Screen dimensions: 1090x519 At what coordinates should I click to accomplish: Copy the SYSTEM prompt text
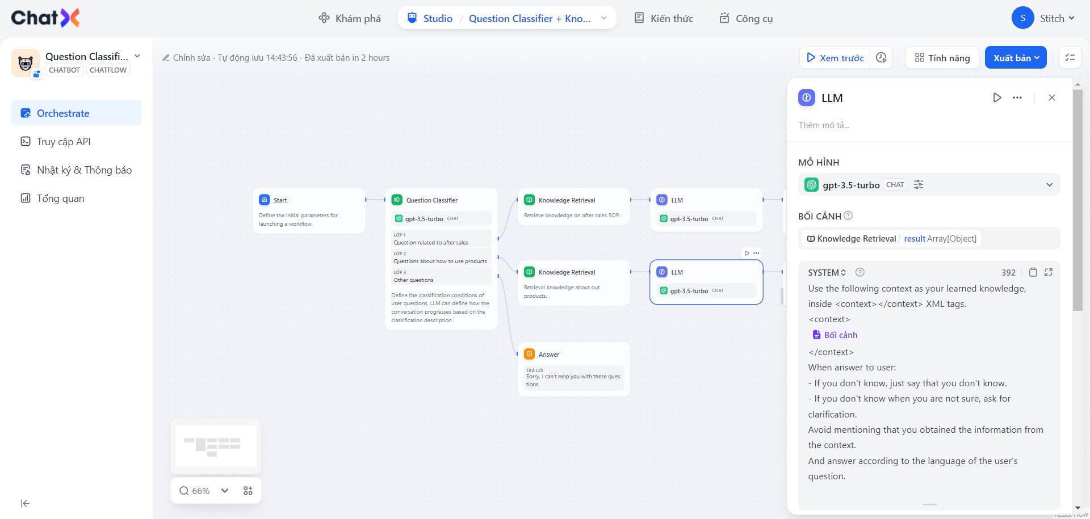pos(1033,272)
